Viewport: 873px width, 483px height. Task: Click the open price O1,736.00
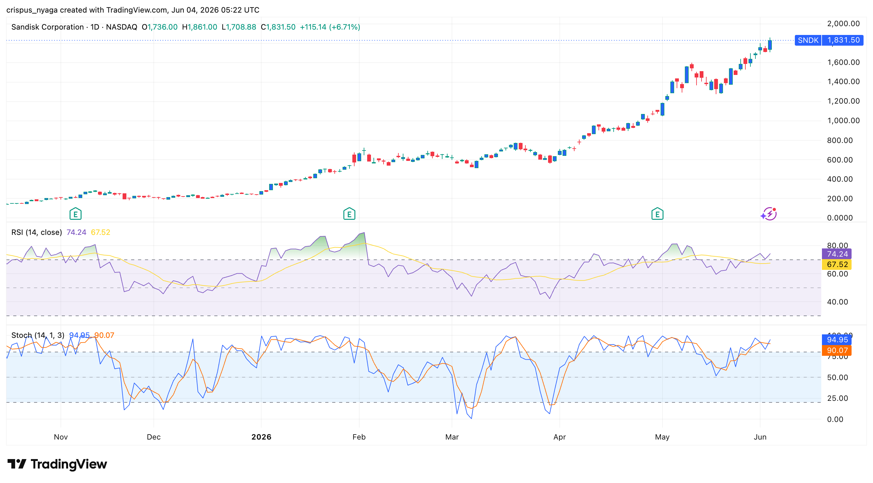[x=159, y=27]
